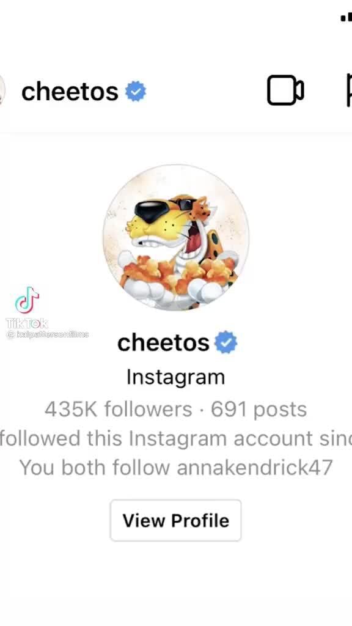Viewport: 352px width, 626px height.
Task: Click the View Profile button
Action: (x=175, y=520)
